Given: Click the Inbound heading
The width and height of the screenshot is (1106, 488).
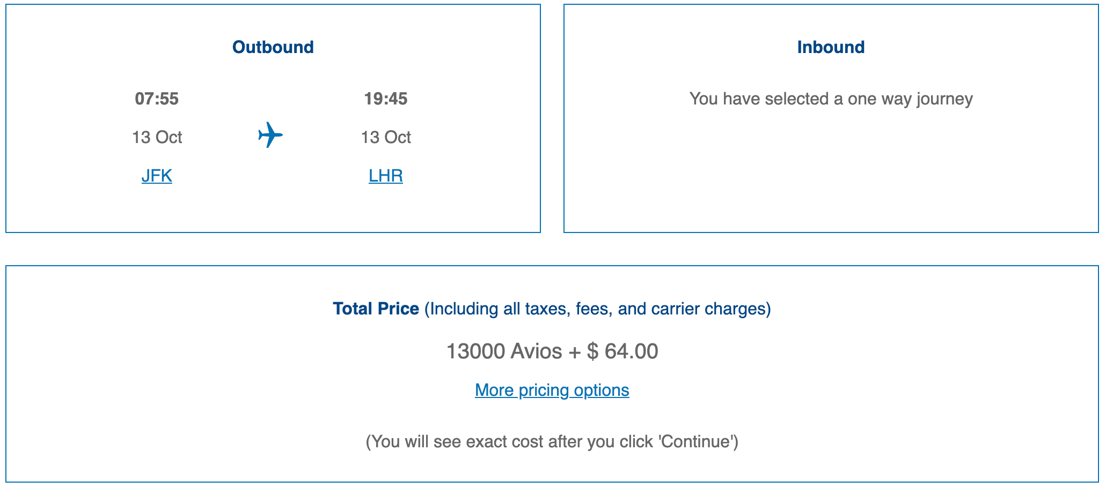Looking at the screenshot, I should tap(831, 47).
